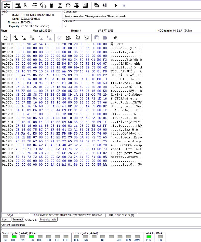201x242 pixels.
Task: Click the LBA 1 953 525 167 status field
Action: pyautogui.click(x=122, y=215)
